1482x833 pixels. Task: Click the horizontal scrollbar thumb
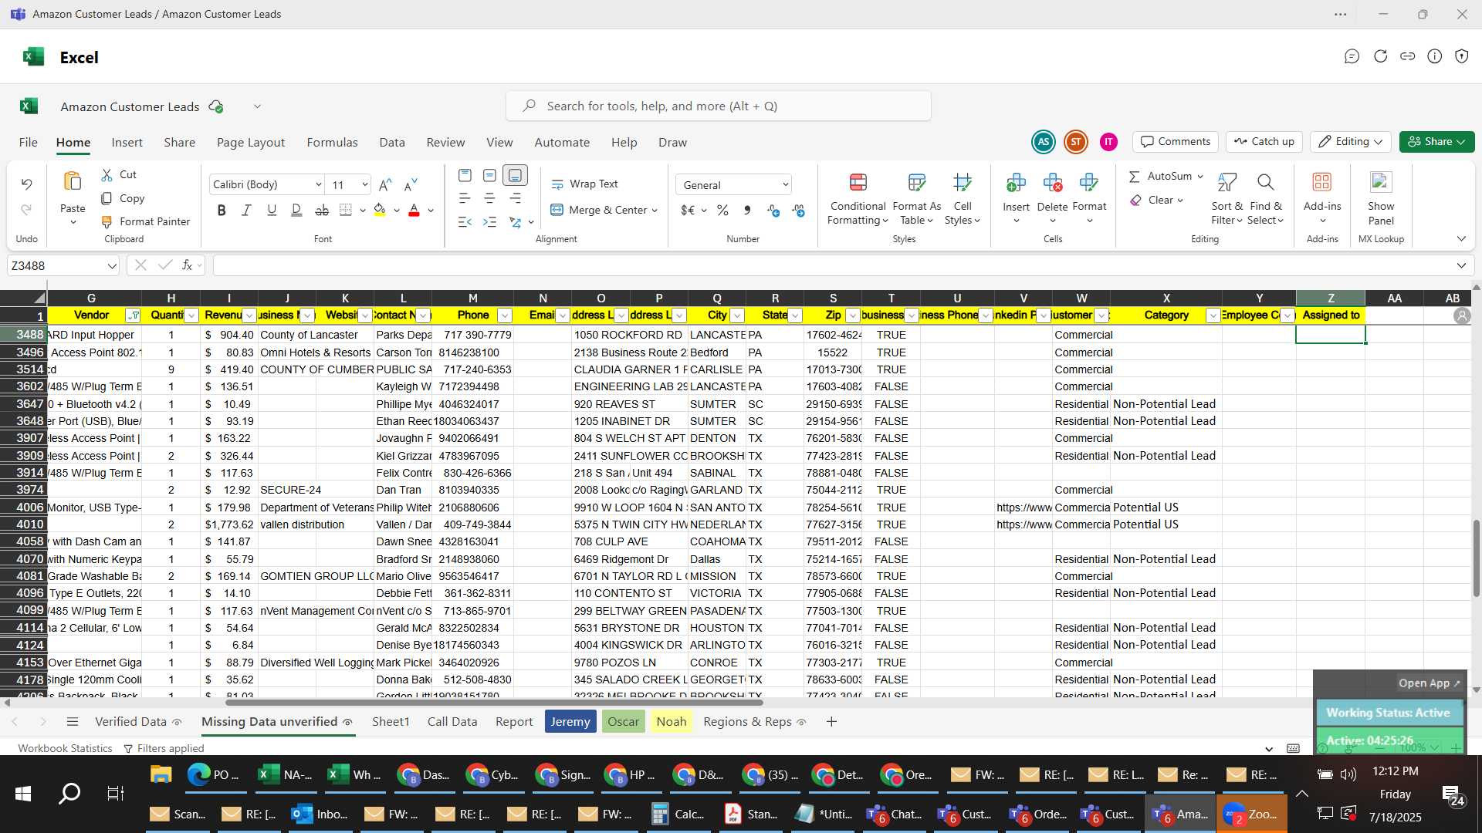tap(494, 703)
